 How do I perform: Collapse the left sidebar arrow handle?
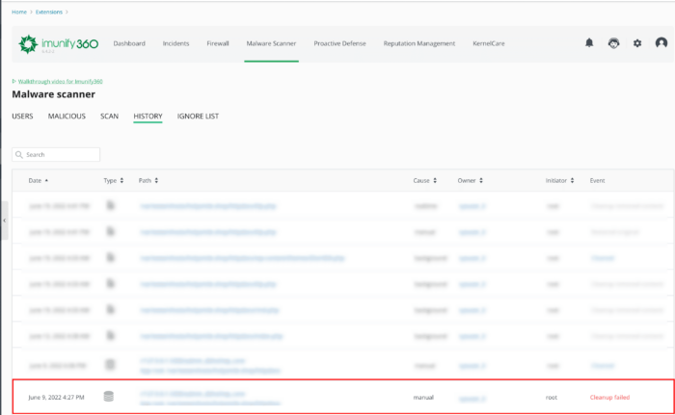coord(4,220)
